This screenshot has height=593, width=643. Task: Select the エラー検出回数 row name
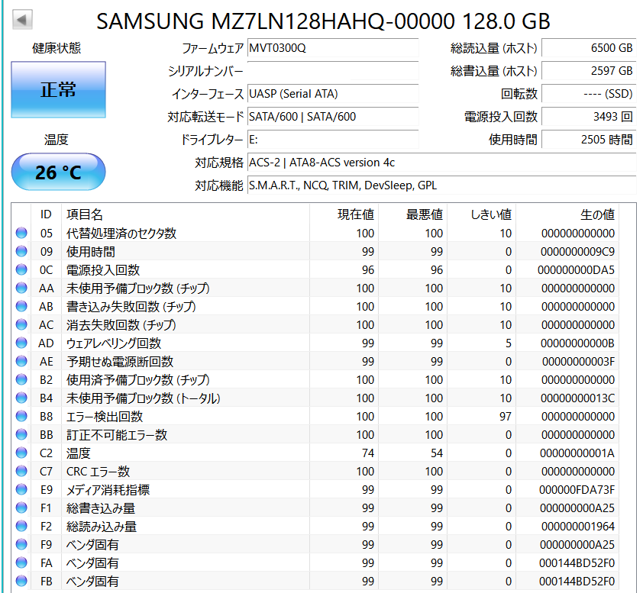105,417
